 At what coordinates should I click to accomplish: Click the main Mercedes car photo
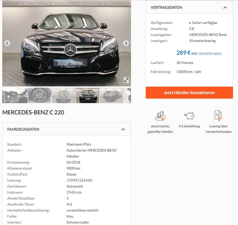67,43
